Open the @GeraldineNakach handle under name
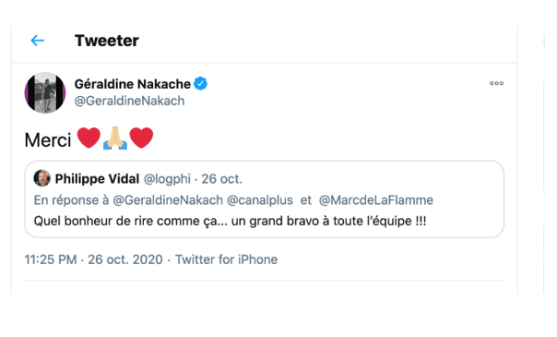 (x=129, y=101)
